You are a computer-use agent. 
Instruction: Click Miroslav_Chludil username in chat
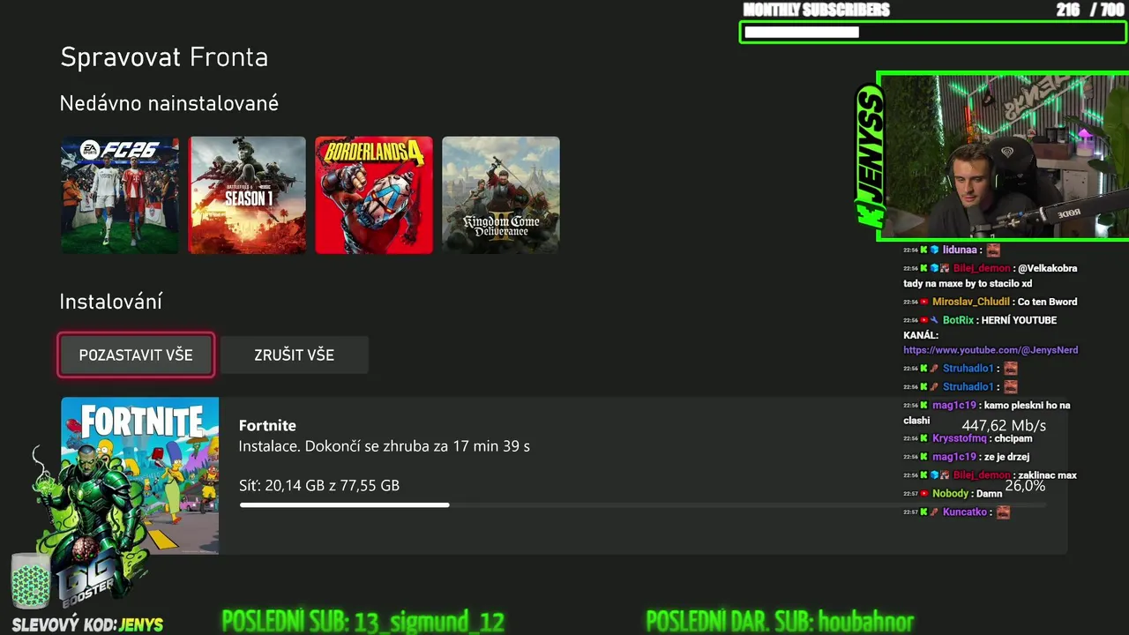969,302
